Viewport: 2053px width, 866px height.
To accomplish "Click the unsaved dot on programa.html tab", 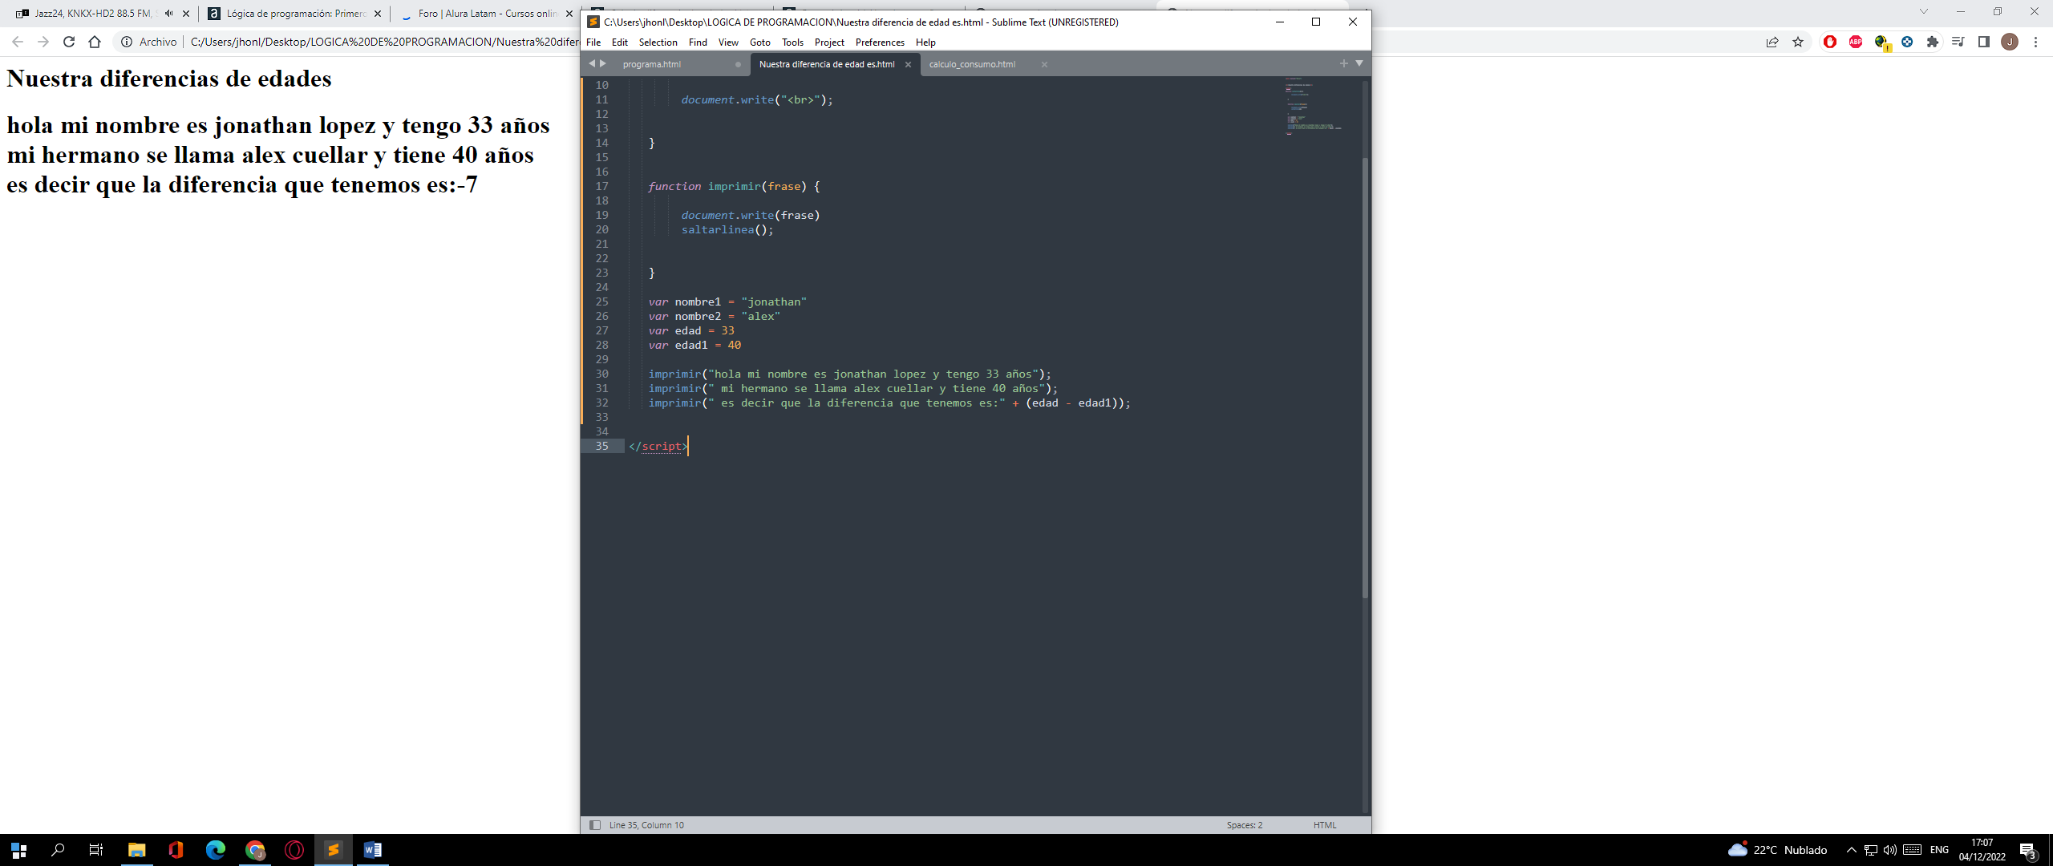I will click(x=738, y=65).
